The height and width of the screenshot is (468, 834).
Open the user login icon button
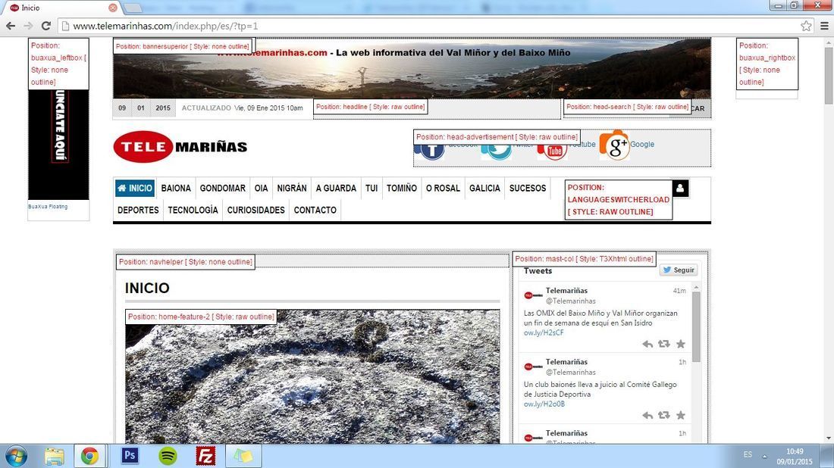(x=680, y=188)
